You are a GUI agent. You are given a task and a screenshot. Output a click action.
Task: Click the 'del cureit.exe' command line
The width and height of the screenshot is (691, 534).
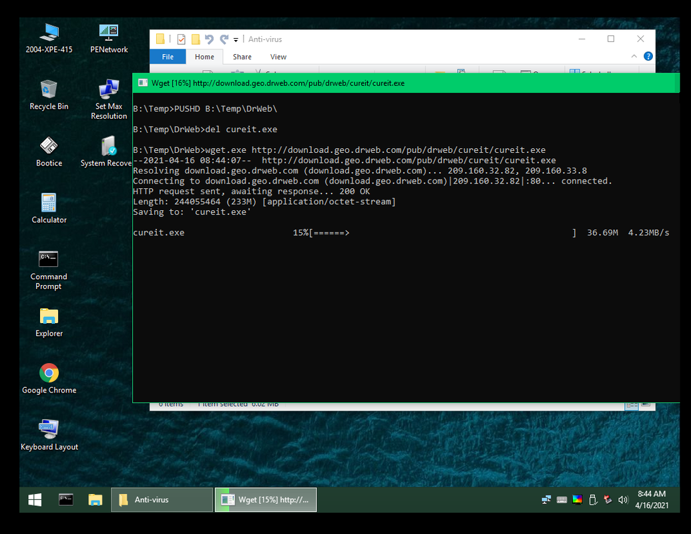tap(206, 129)
